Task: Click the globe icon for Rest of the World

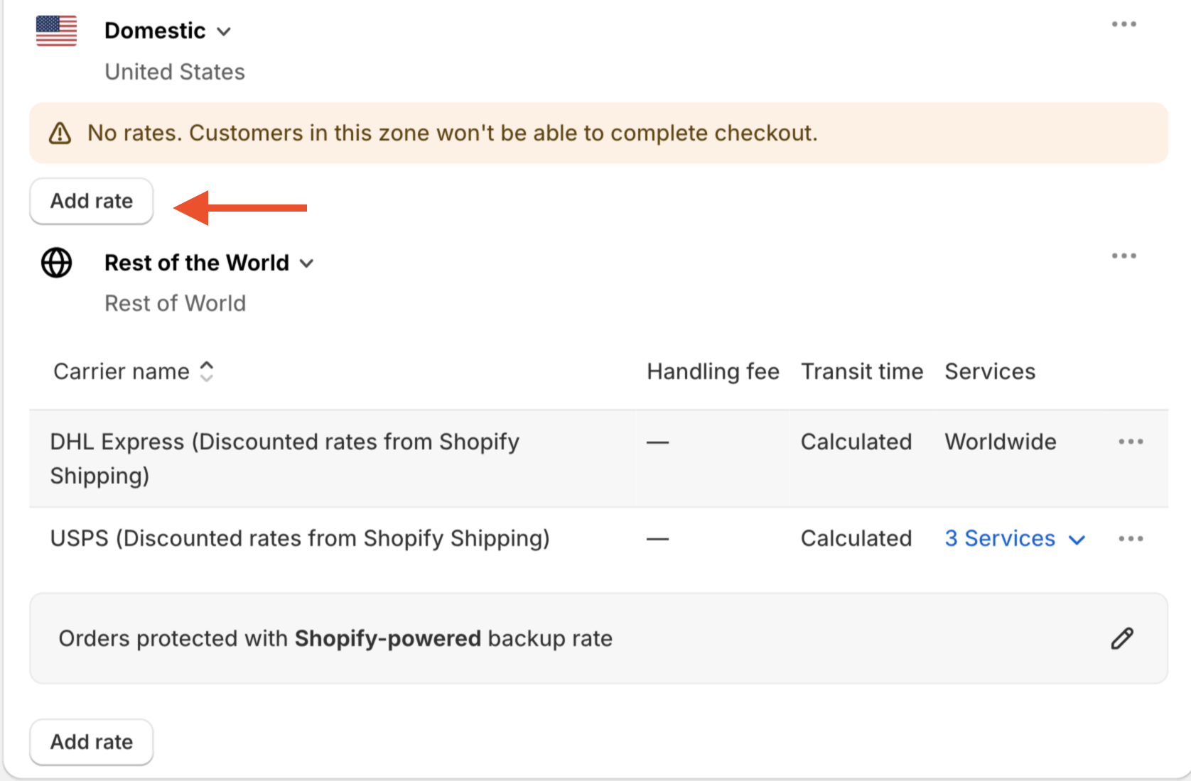Action: coord(56,263)
